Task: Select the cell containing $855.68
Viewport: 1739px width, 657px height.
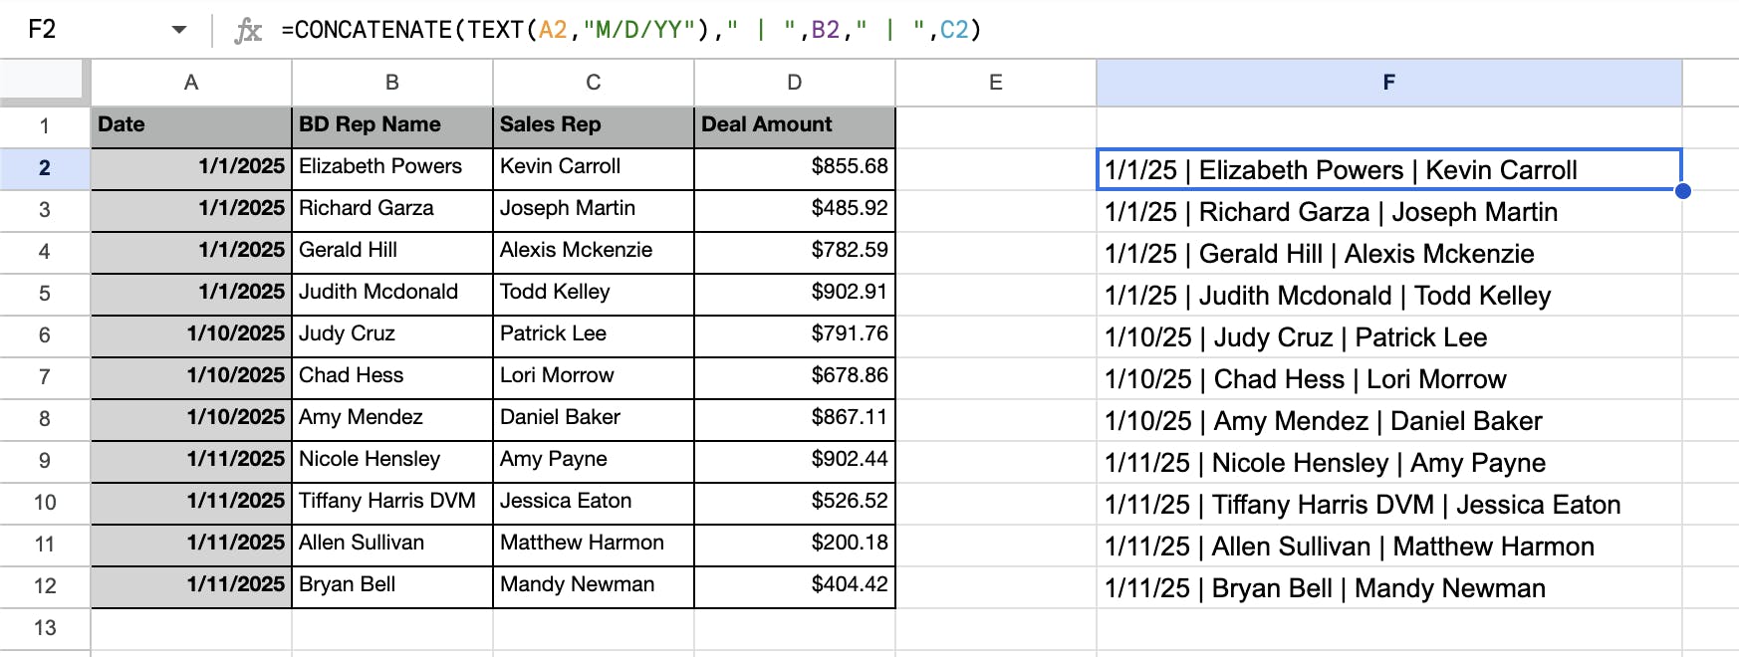Action: coord(794,167)
